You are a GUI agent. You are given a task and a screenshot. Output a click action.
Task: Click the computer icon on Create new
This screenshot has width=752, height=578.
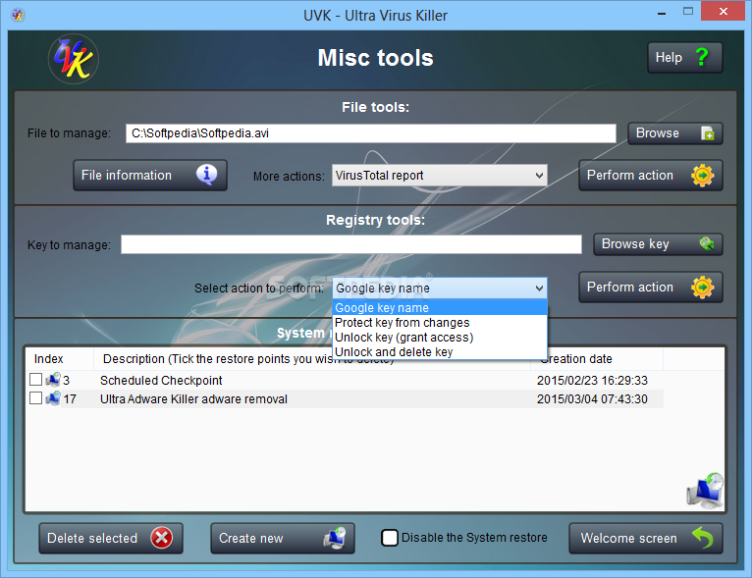[x=335, y=538]
